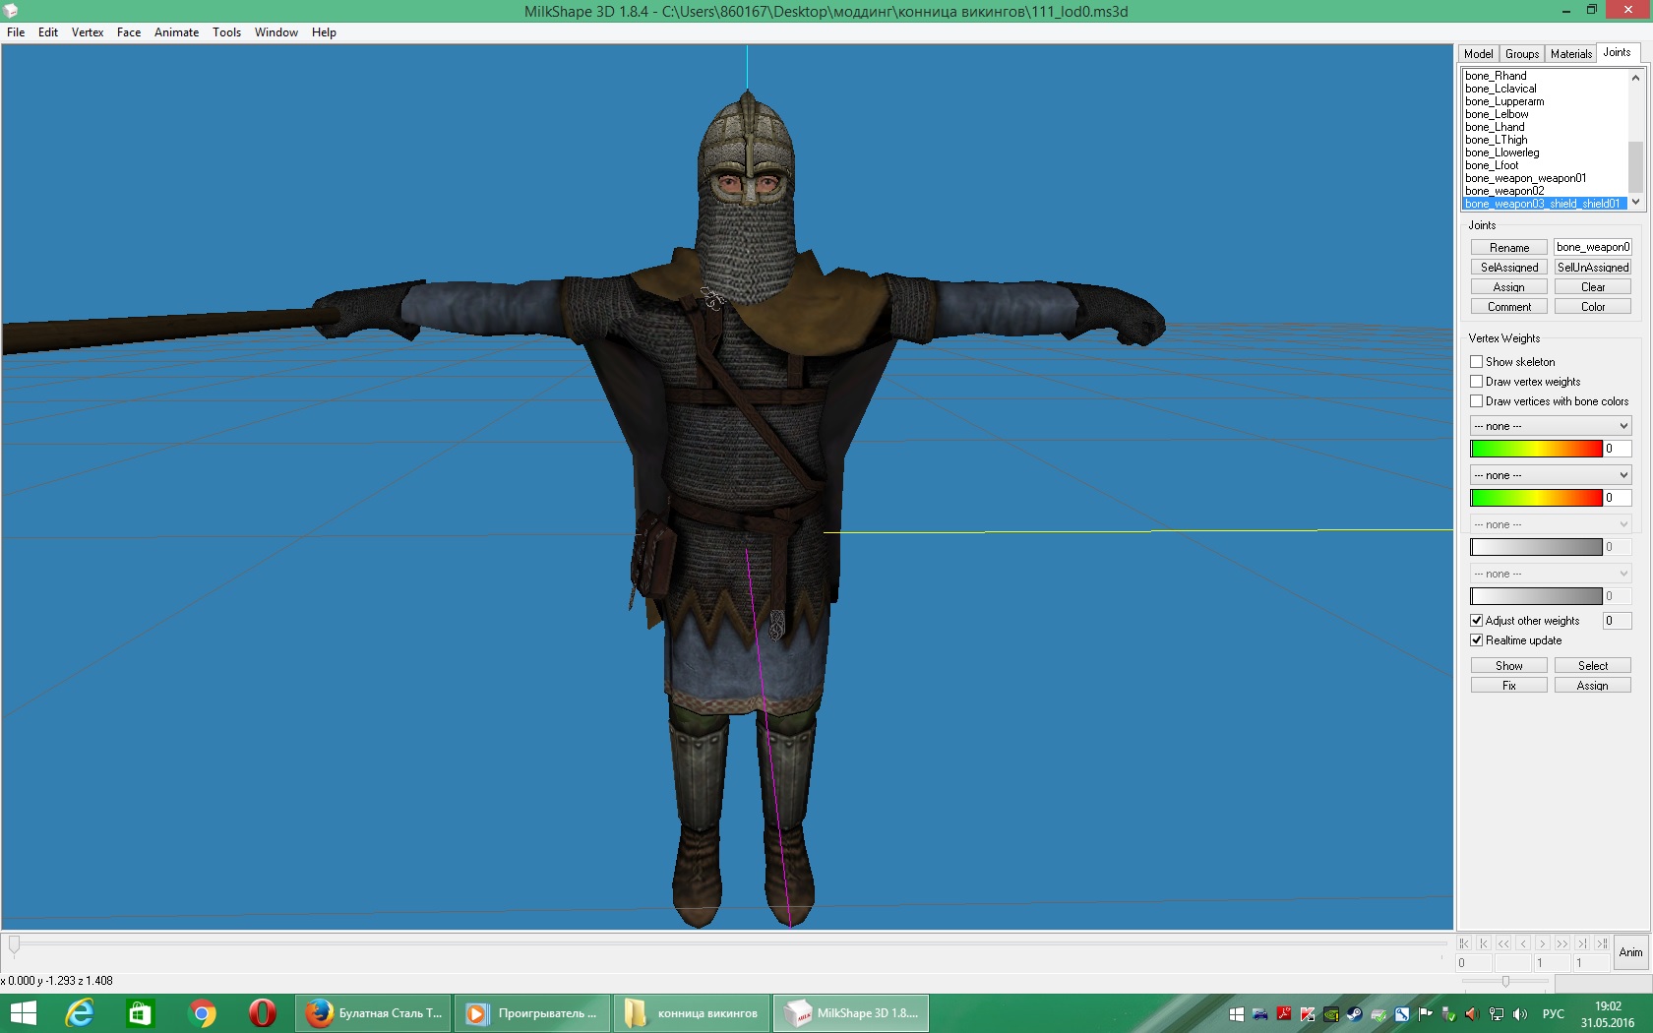Click the vertex weights Fix button
The height and width of the screenshot is (1033, 1653).
(1508, 686)
